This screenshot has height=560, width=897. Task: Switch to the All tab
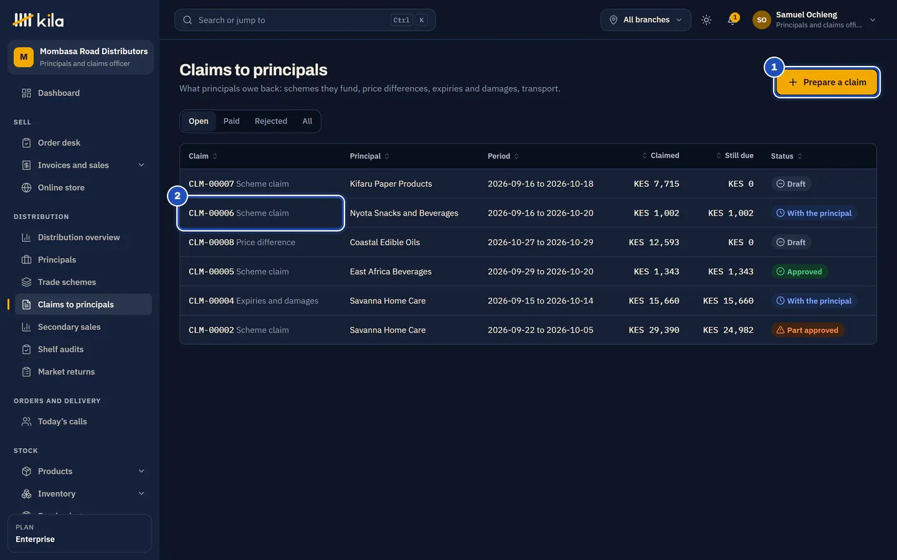click(x=307, y=121)
